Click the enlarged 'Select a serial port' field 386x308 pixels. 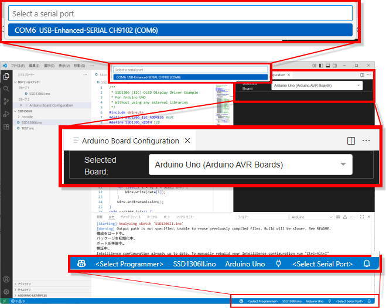(x=180, y=13)
